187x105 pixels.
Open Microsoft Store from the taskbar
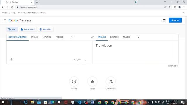[46, 102]
